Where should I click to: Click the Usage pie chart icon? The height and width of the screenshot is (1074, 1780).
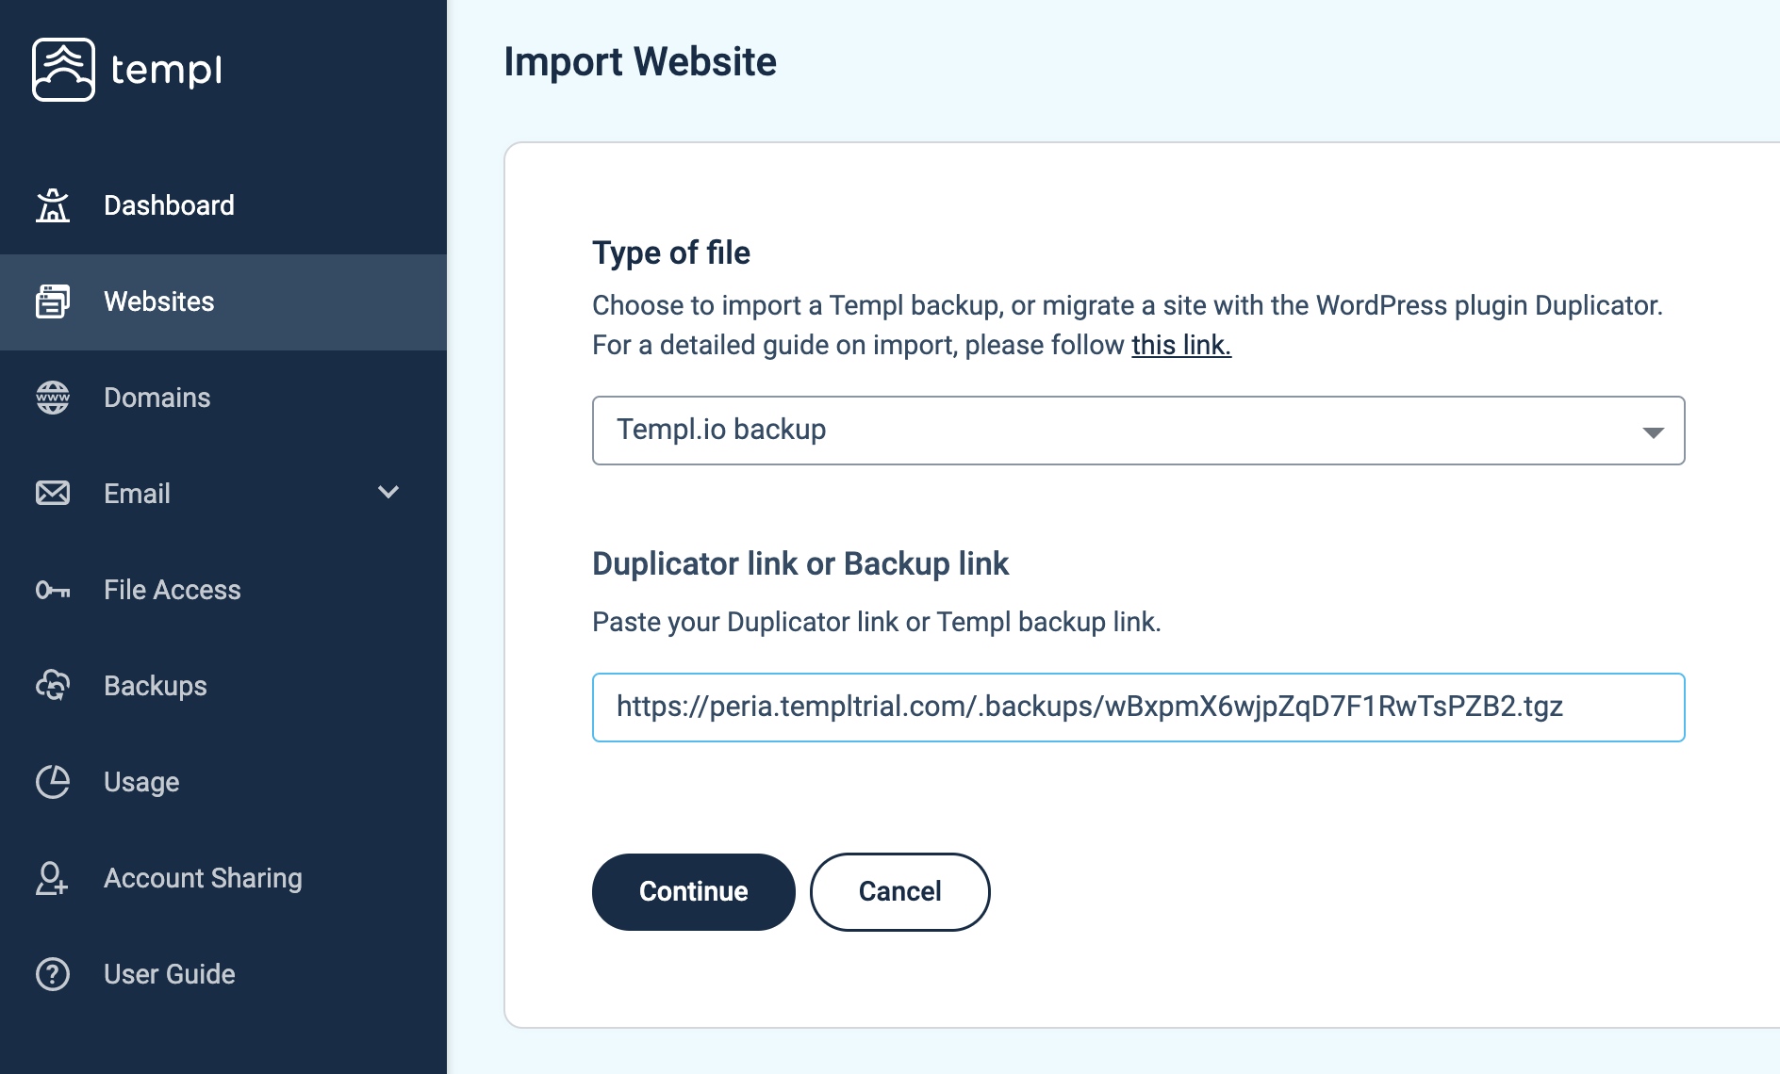(53, 781)
